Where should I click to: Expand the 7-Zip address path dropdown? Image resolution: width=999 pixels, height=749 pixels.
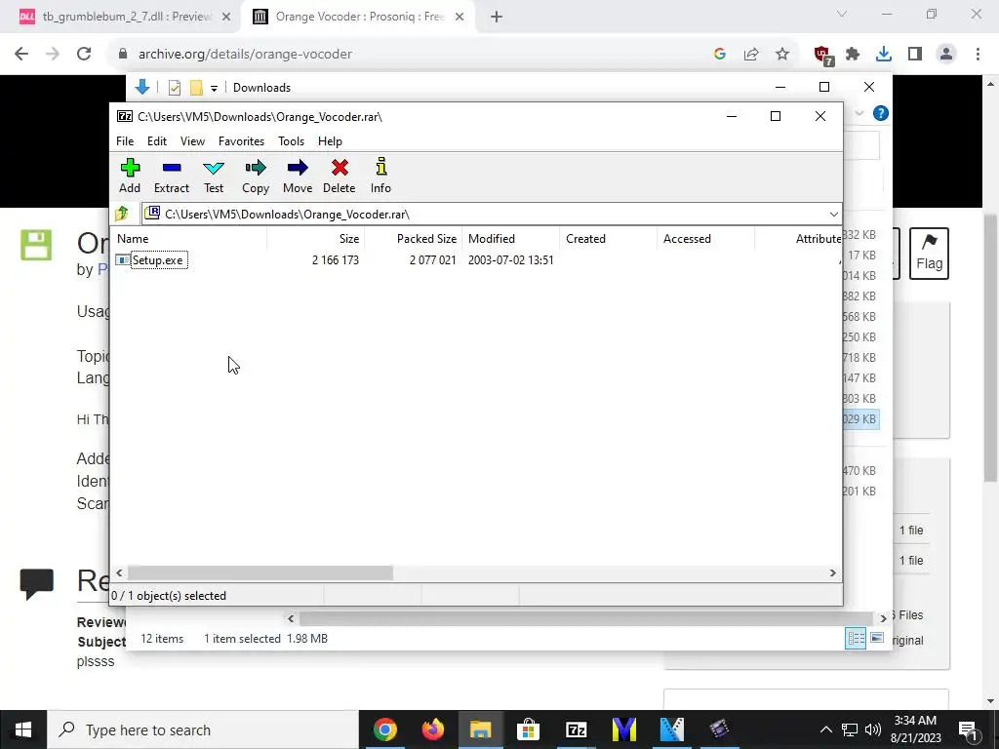[833, 214]
